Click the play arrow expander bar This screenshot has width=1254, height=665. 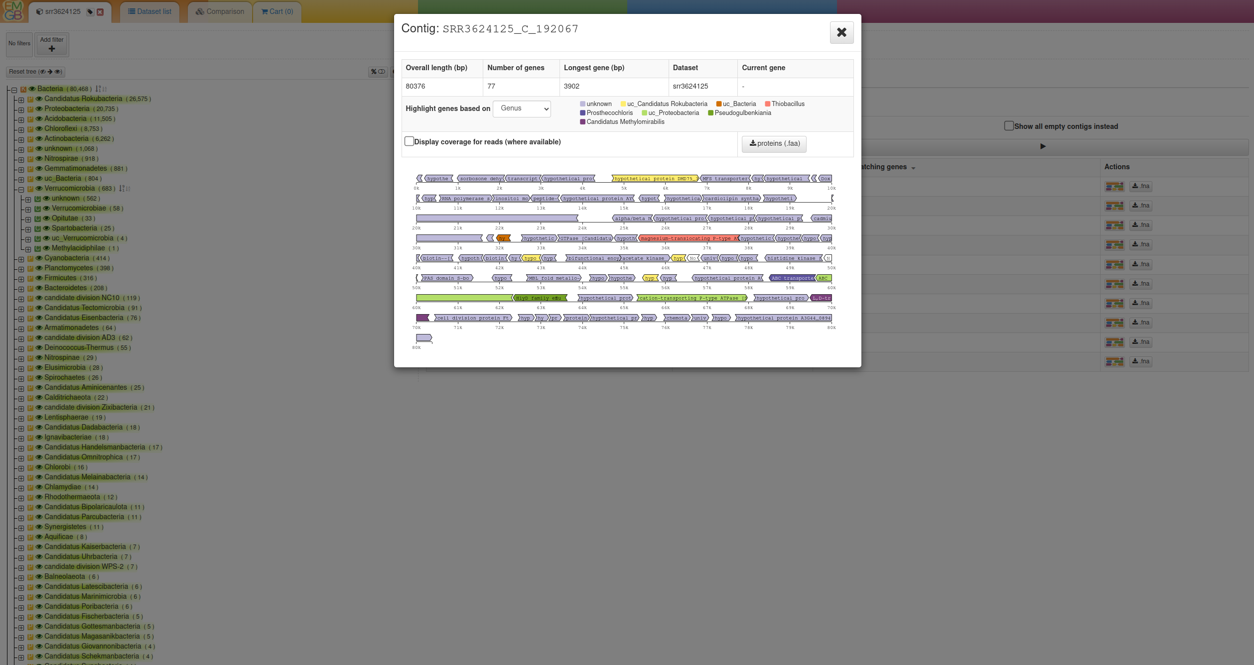click(x=1042, y=146)
